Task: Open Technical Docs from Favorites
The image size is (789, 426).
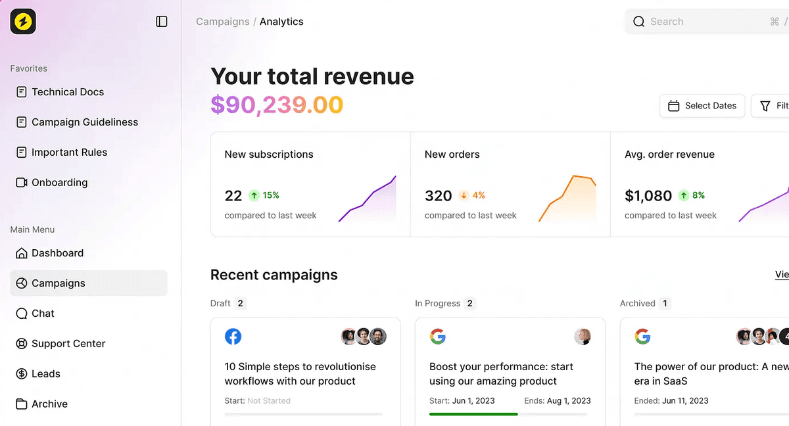Action: 67,92
